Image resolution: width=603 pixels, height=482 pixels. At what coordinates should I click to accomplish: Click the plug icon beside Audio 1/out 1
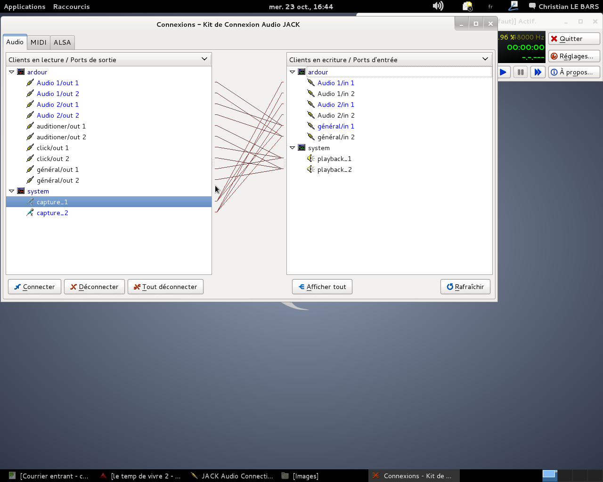click(x=30, y=83)
